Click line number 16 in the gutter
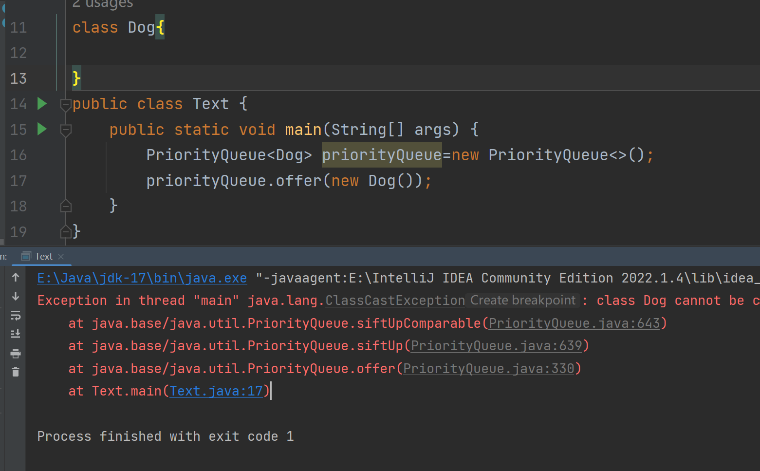 click(19, 155)
